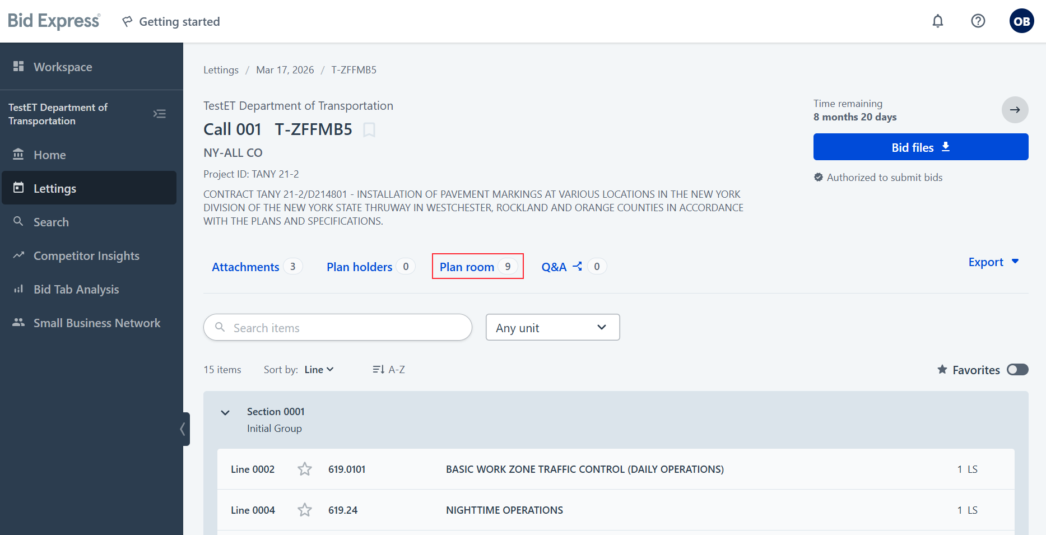Switch to the Q&A tab
The image size is (1046, 535).
(x=574, y=267)
